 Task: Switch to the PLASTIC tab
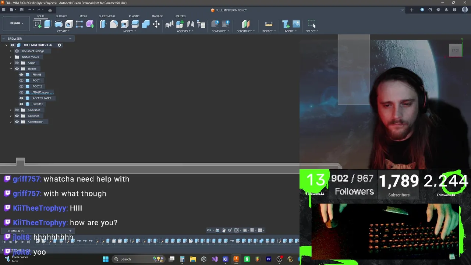(x=134, y=16)
